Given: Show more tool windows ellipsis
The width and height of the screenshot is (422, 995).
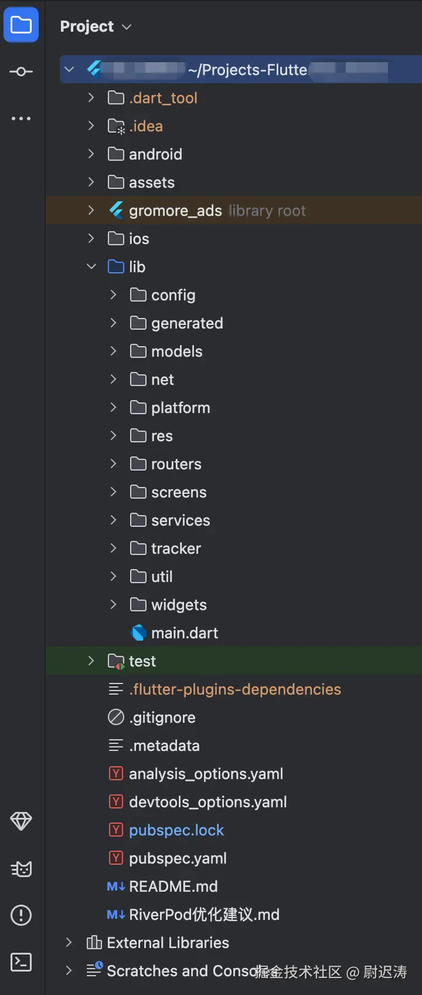Looking at the screenshot, I should tap(21, 119).
